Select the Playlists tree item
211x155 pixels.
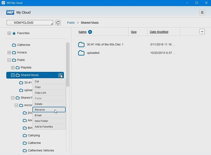coord(26,68)
